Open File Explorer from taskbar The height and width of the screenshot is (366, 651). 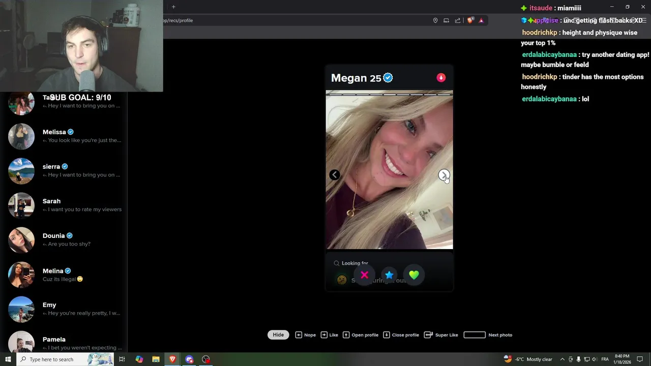click(156, 359)
